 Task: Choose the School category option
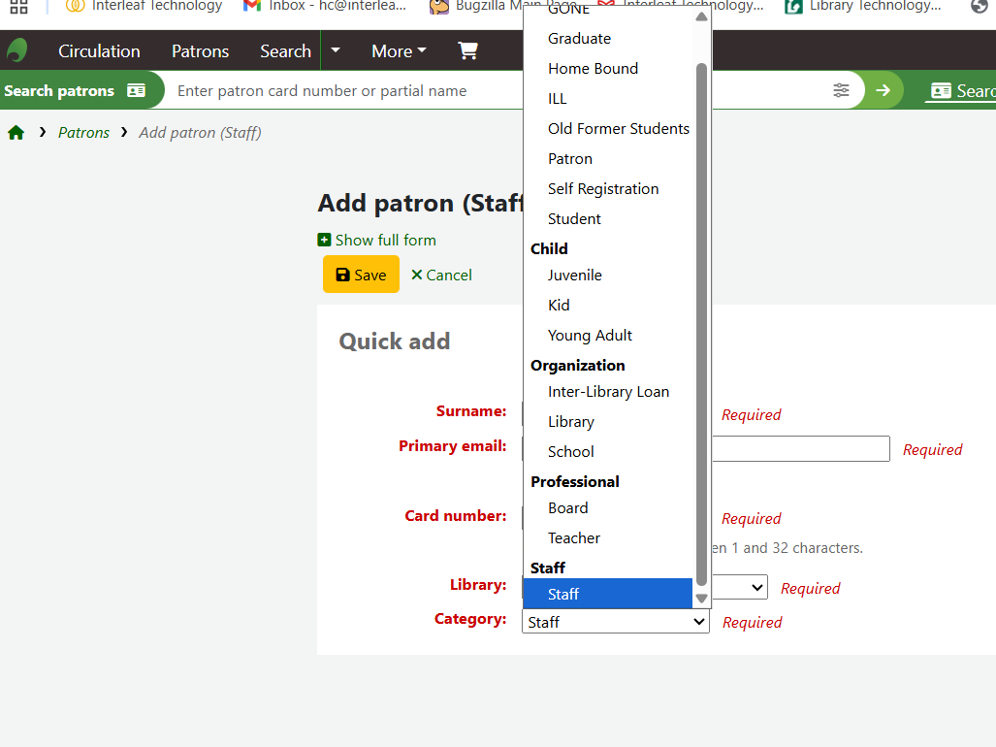click(x=607, y=452)
